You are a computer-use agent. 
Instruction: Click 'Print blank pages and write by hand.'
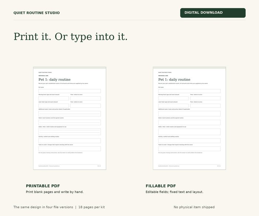point(55,192)
